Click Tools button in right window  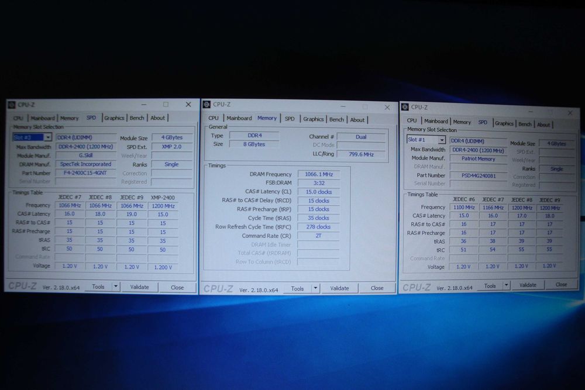coord(490,286)
